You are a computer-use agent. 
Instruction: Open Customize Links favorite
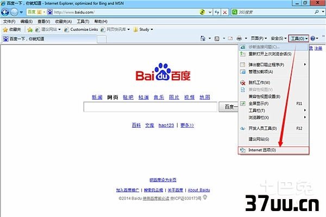[x=81, y=29]
